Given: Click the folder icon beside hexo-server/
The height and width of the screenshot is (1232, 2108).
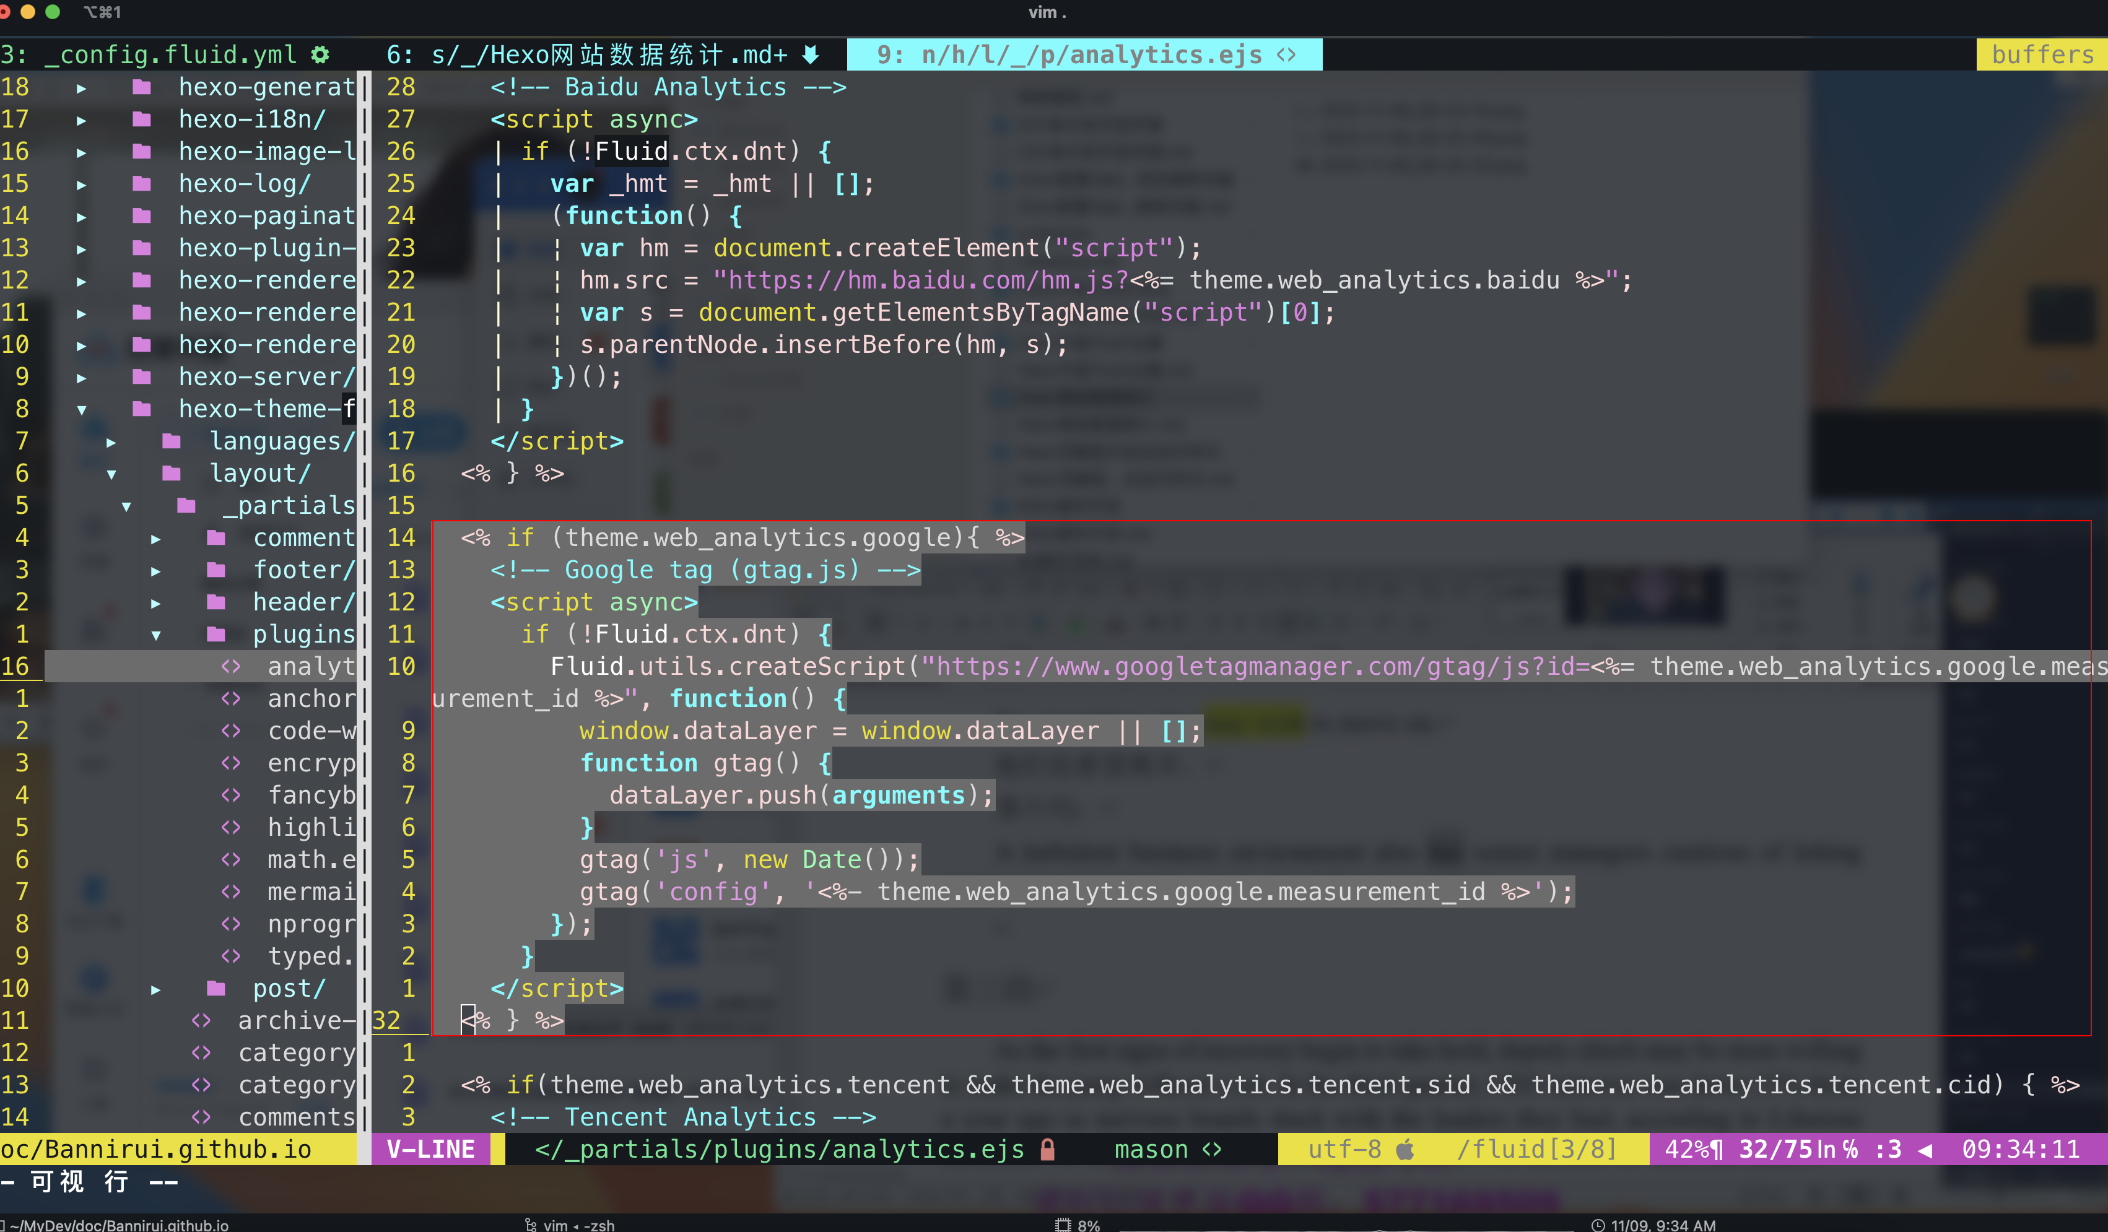Looking at the screenshot, I should pos(142,376).
